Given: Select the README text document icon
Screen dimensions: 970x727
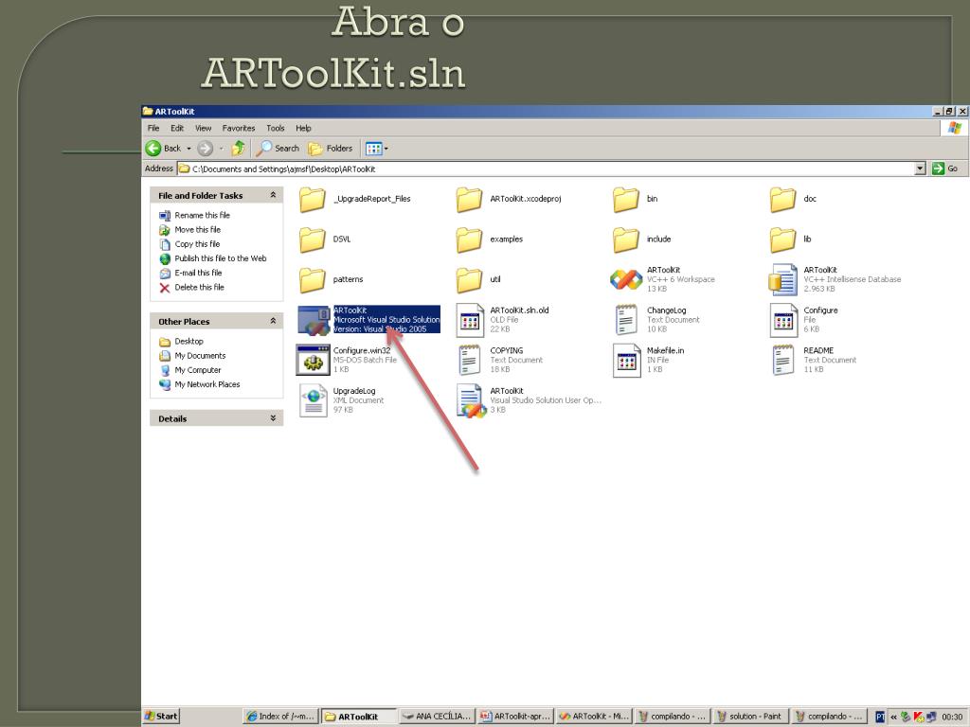Looking at the screenshot, I should 783,360.
